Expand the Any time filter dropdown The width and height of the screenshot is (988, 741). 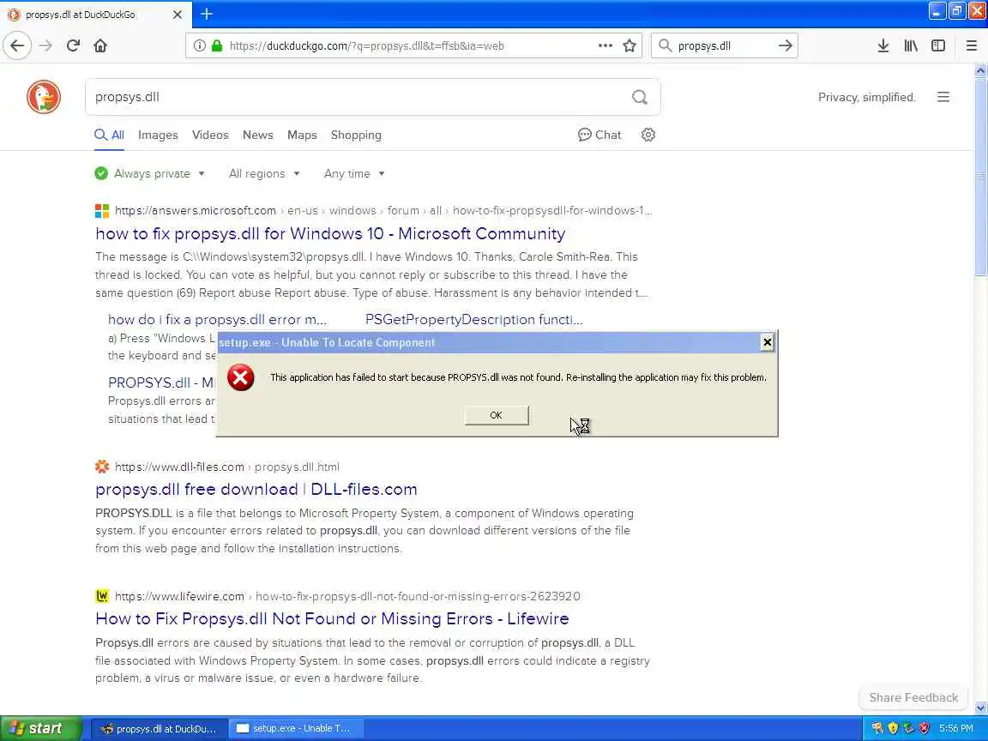[354, 173]
